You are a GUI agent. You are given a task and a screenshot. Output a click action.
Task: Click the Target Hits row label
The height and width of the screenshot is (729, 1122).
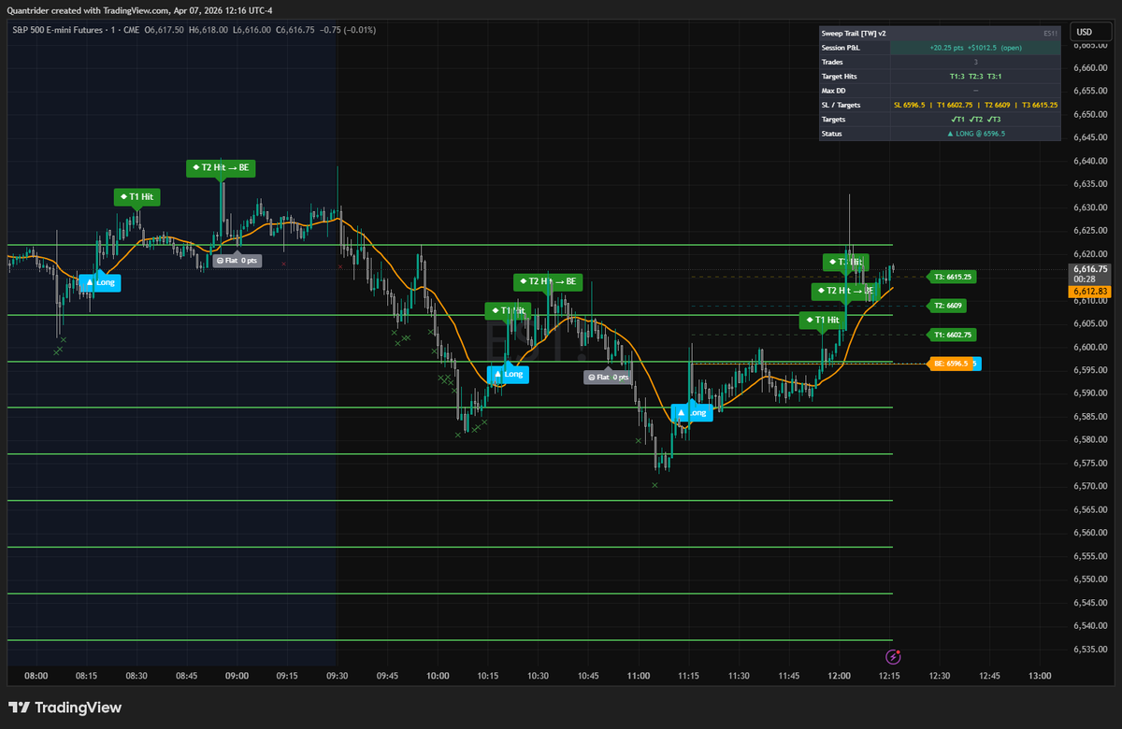[x=840, y=76]
